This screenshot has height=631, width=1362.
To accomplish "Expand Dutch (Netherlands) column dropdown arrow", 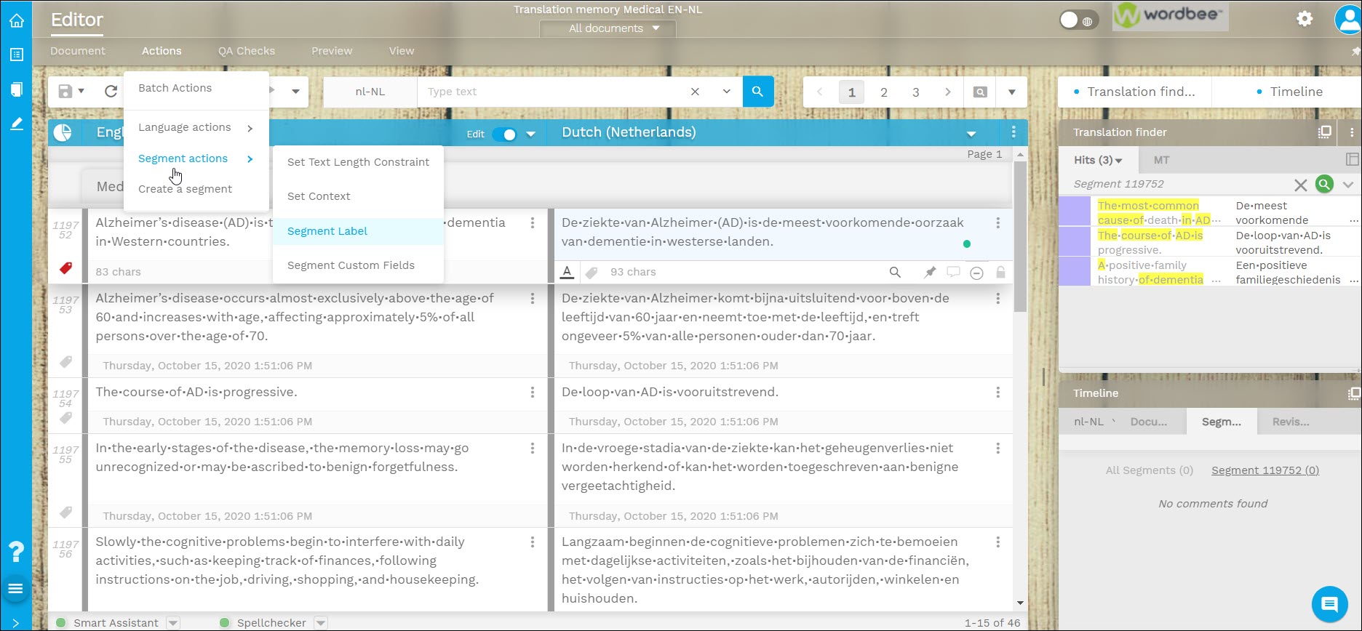I will point(971,134).
